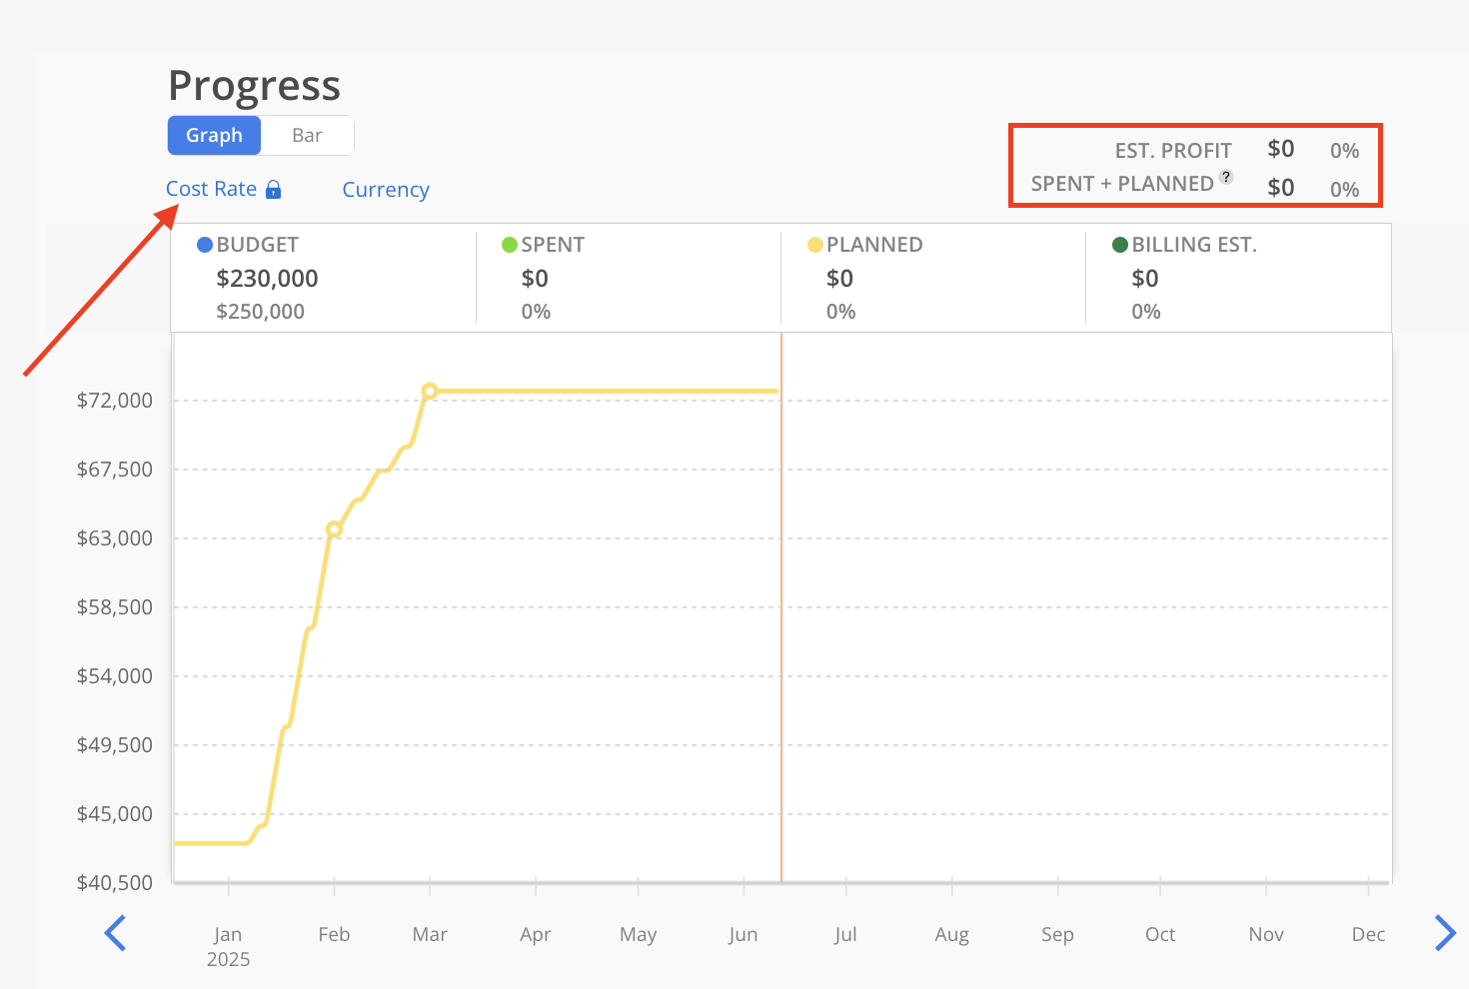Click the EST. PROFIT label

click(x=1173, y=151)
